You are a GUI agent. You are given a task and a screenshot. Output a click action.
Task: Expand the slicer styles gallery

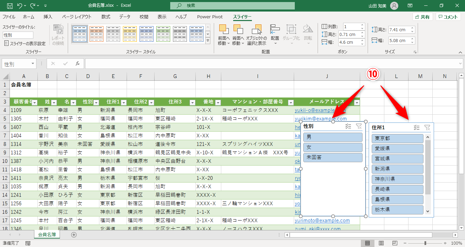(208, 41)
